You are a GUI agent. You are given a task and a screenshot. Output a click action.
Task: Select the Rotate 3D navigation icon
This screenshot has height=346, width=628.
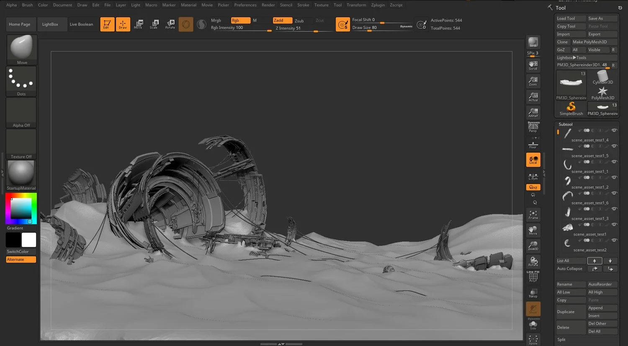point(533,261)
